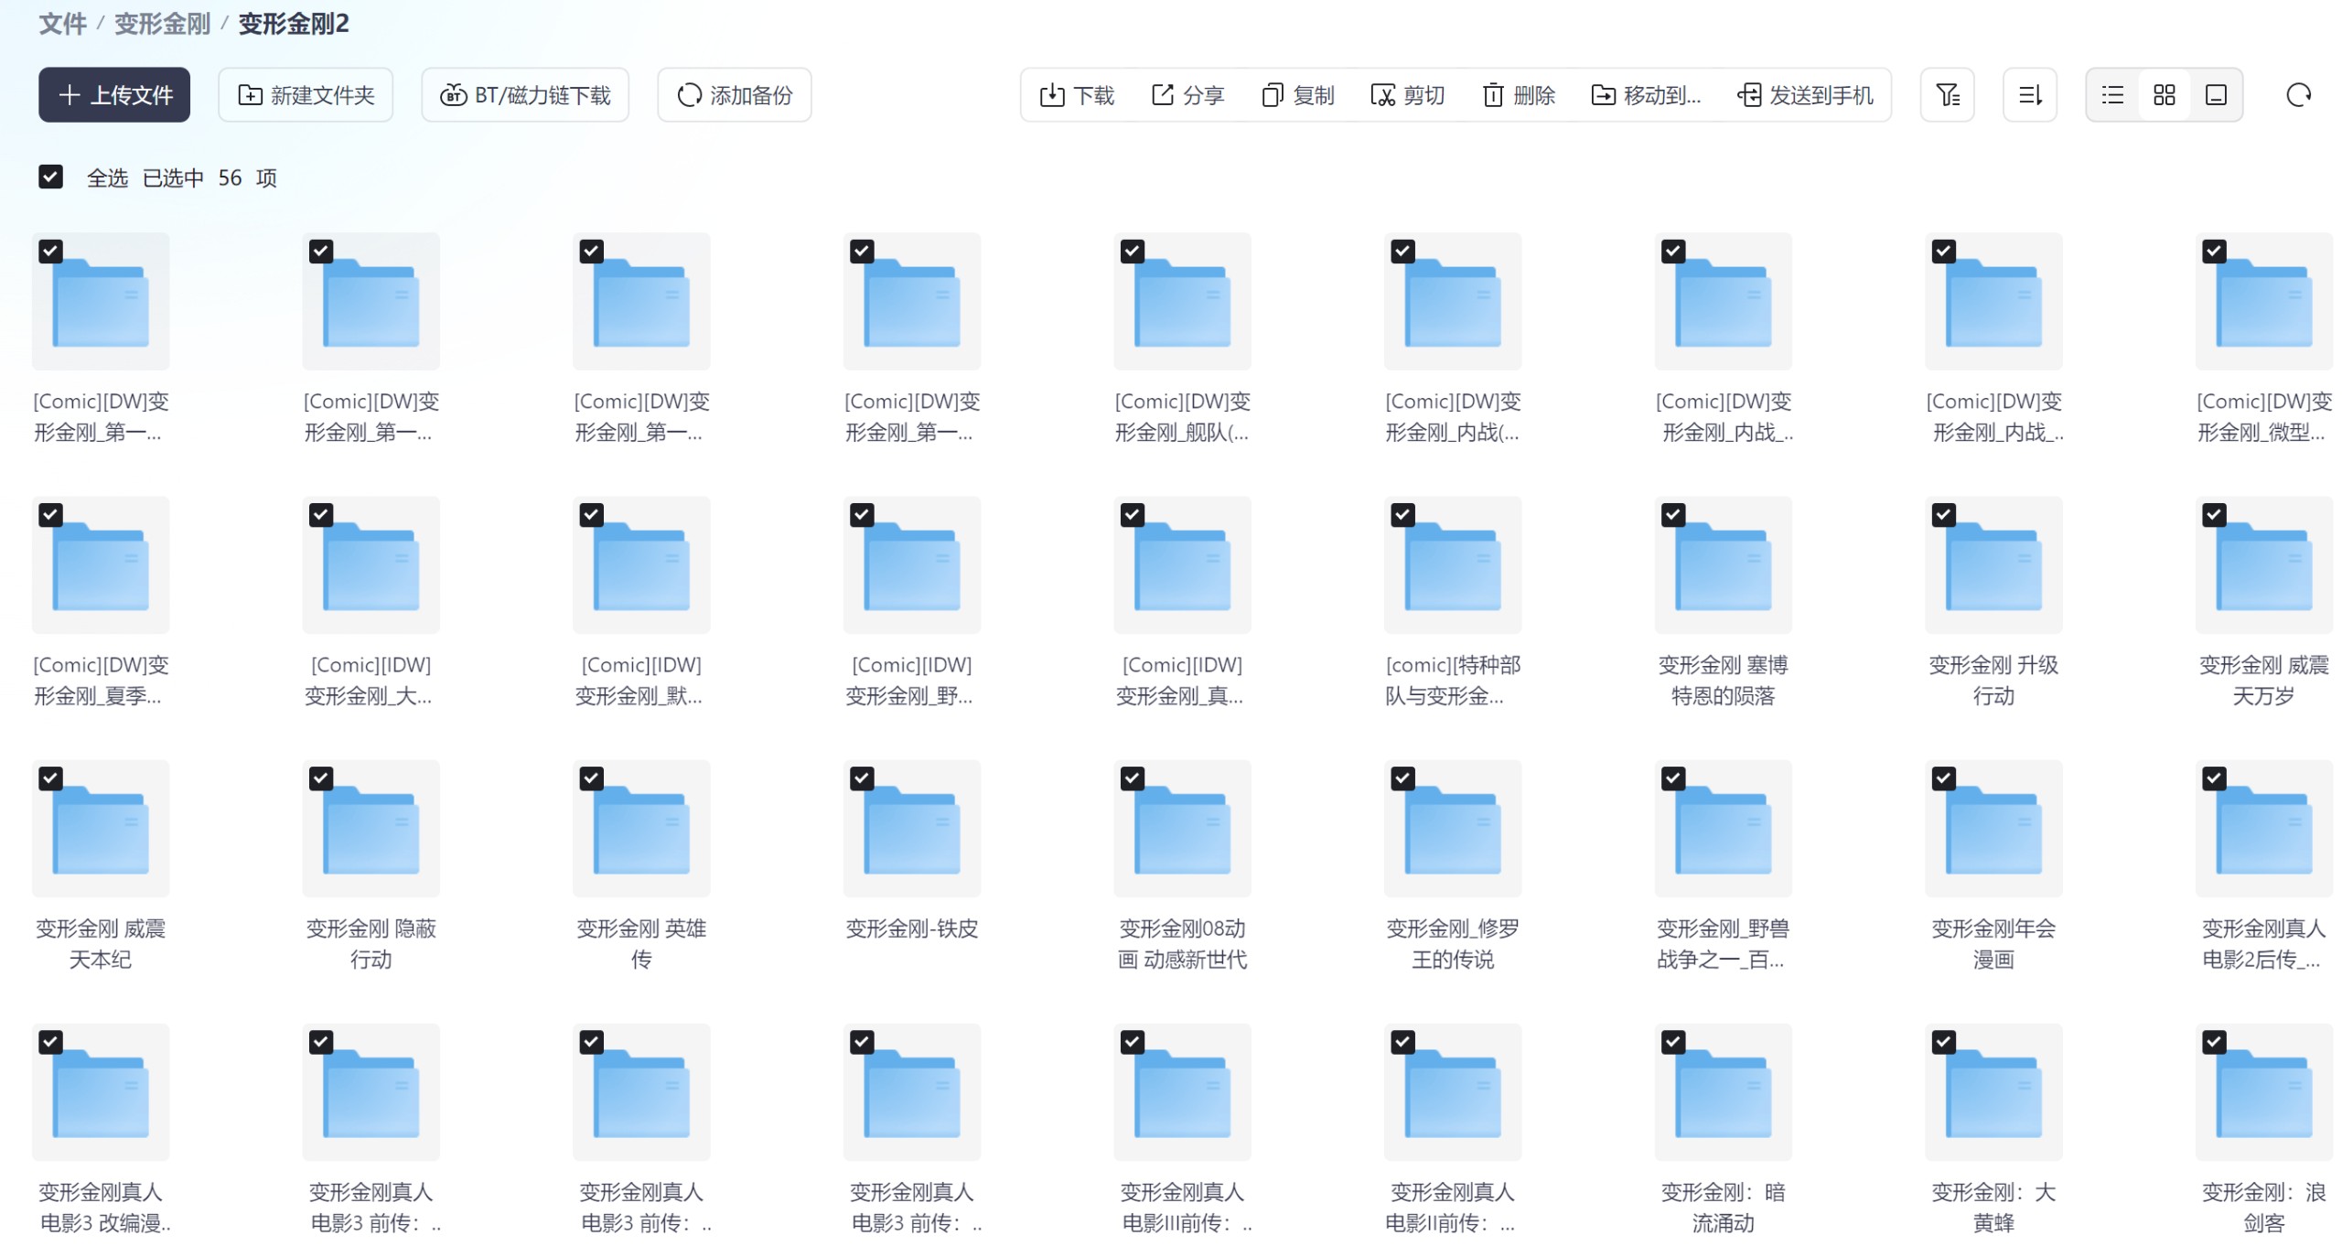
Task: Open folder [Comic][IDW]变形金刚_大...
Action: (371, 565)
